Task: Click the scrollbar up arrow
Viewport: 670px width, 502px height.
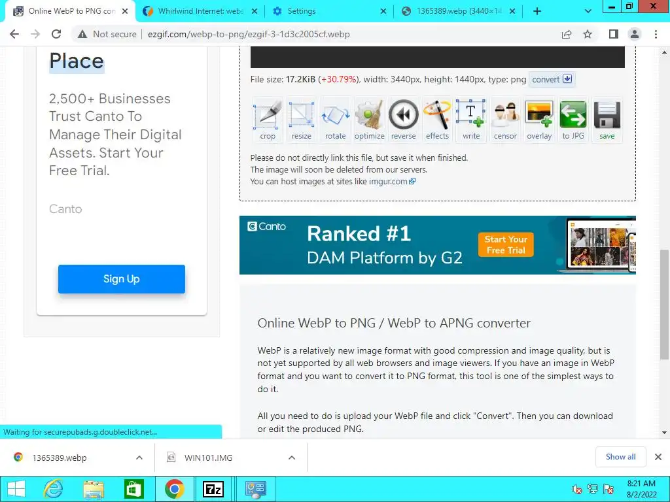Action: coord(664,52)
